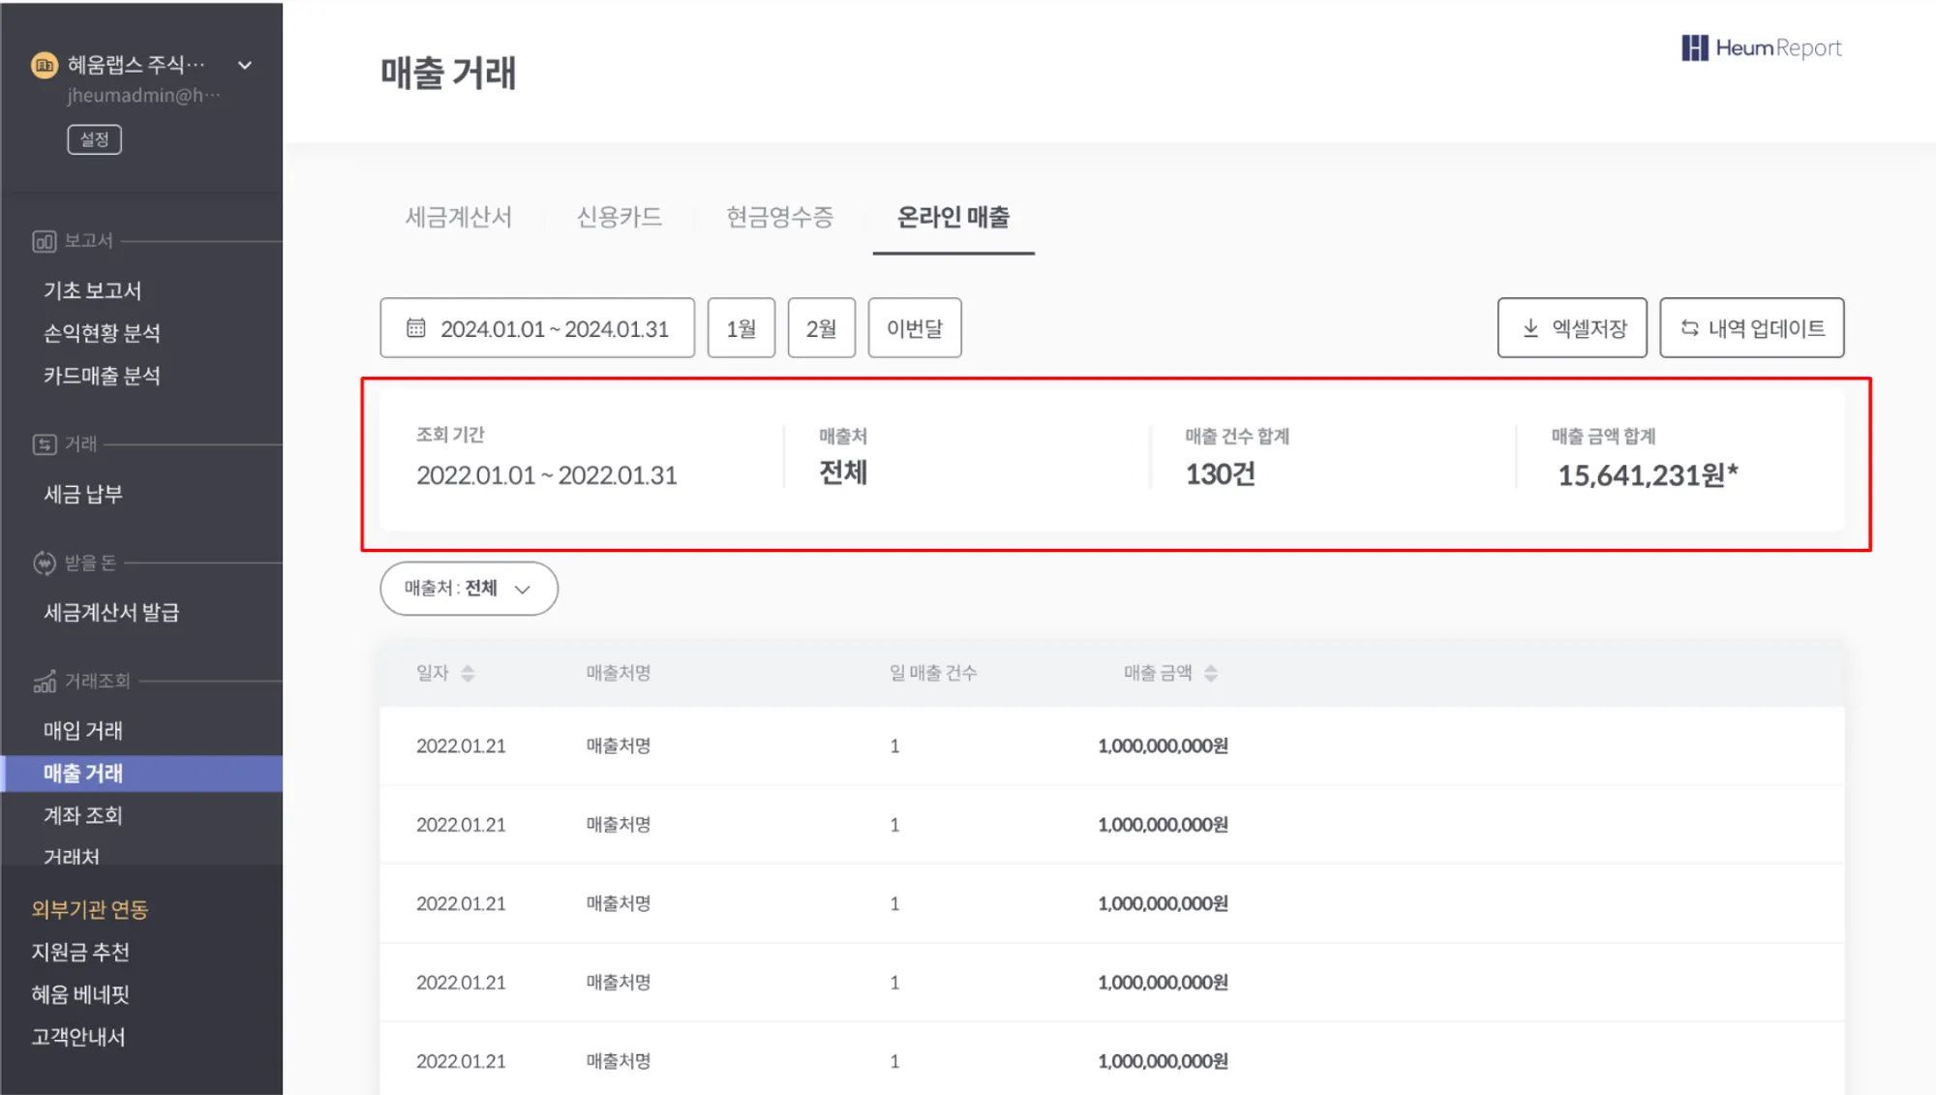This screenshot has width=1936, height=1095.
Task: Select the 현금영수증 tab
Action: 779,217
